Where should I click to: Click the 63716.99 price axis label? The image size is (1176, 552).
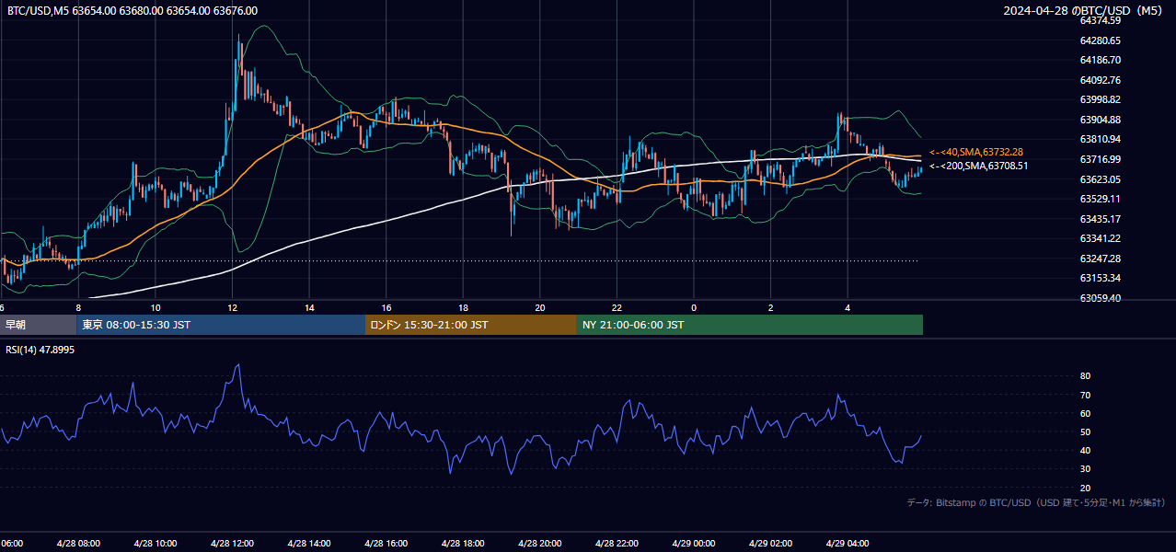pyautogui.click(x=1101, y=159)
